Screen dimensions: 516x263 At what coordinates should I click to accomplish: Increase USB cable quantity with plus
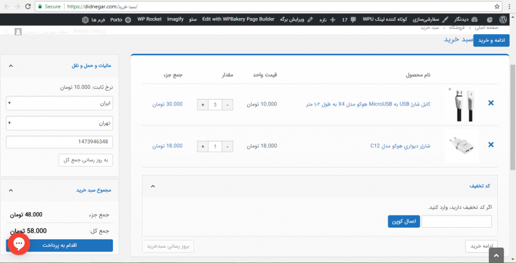coord(203,104)
